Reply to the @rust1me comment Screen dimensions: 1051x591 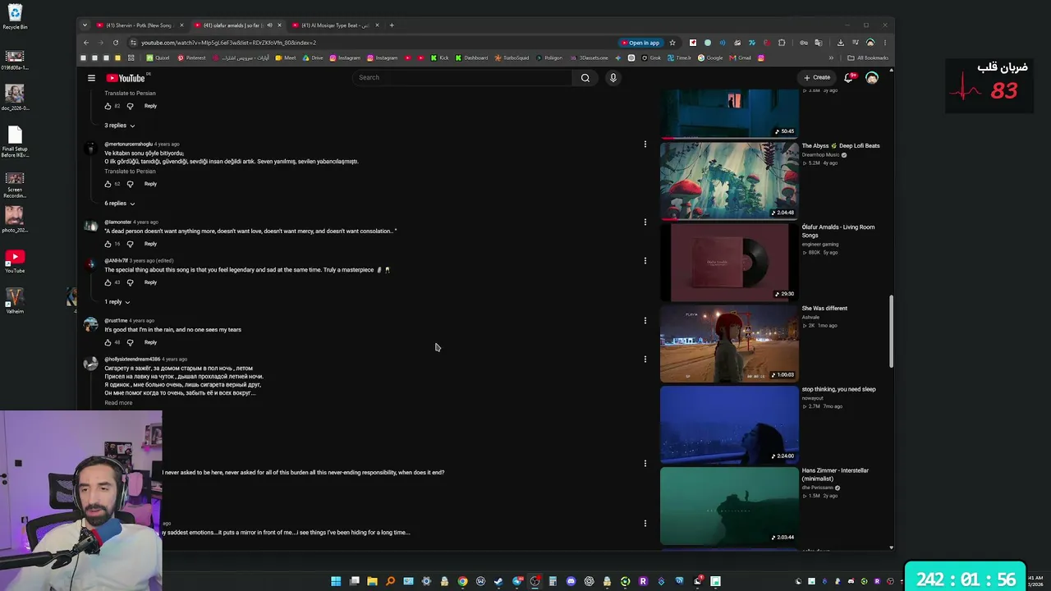click(x=150, y=342)
